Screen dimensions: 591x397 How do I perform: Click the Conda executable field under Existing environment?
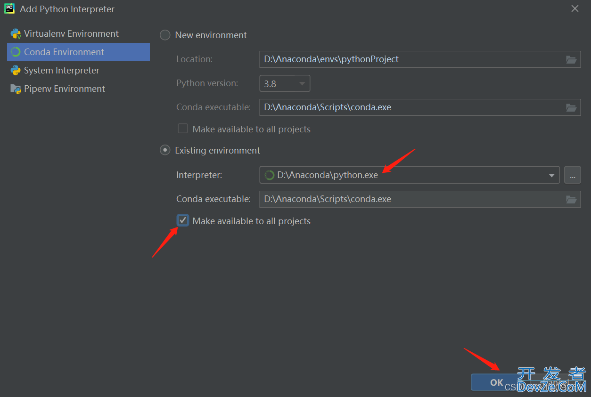pyautogui.click(x=420, y=199)
